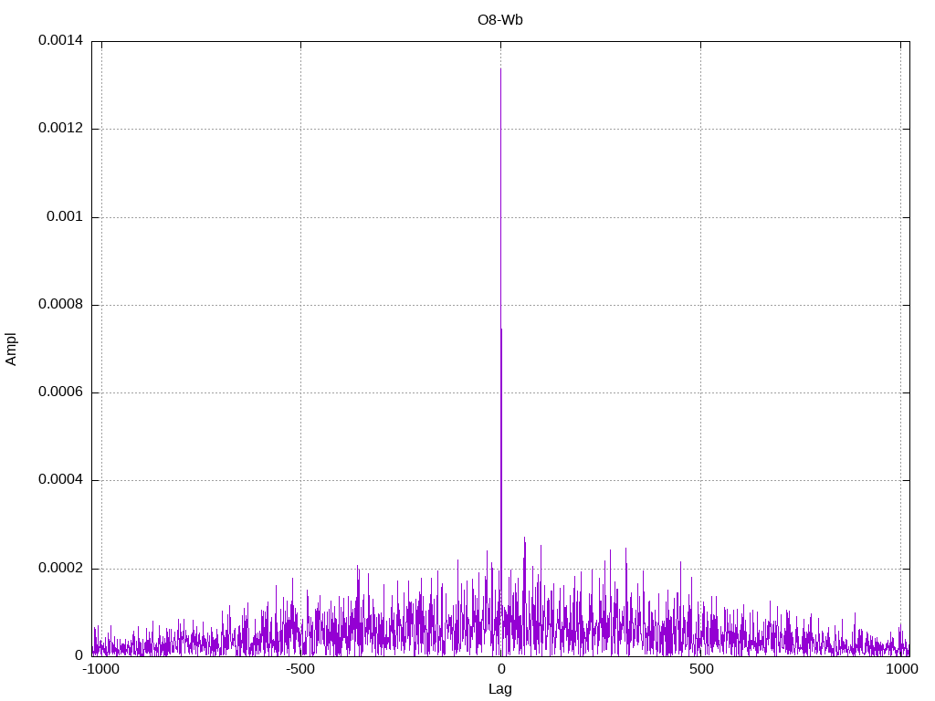Click the Lag x-axis label
This screenshot has height=701, width=935.
pos(500,689)
